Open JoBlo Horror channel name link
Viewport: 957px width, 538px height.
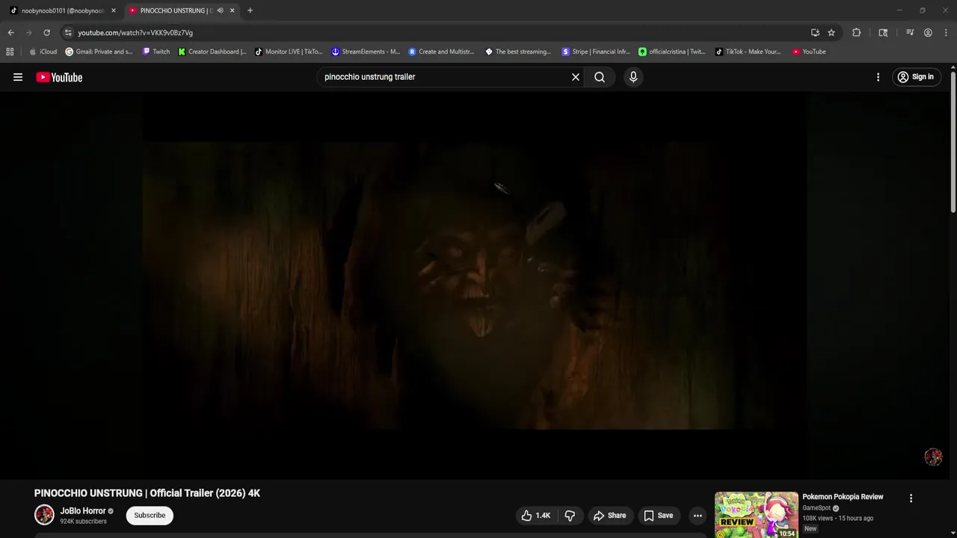coord(83,511)
